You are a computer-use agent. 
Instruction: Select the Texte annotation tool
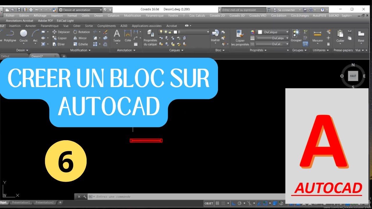(x=117, y=36)
